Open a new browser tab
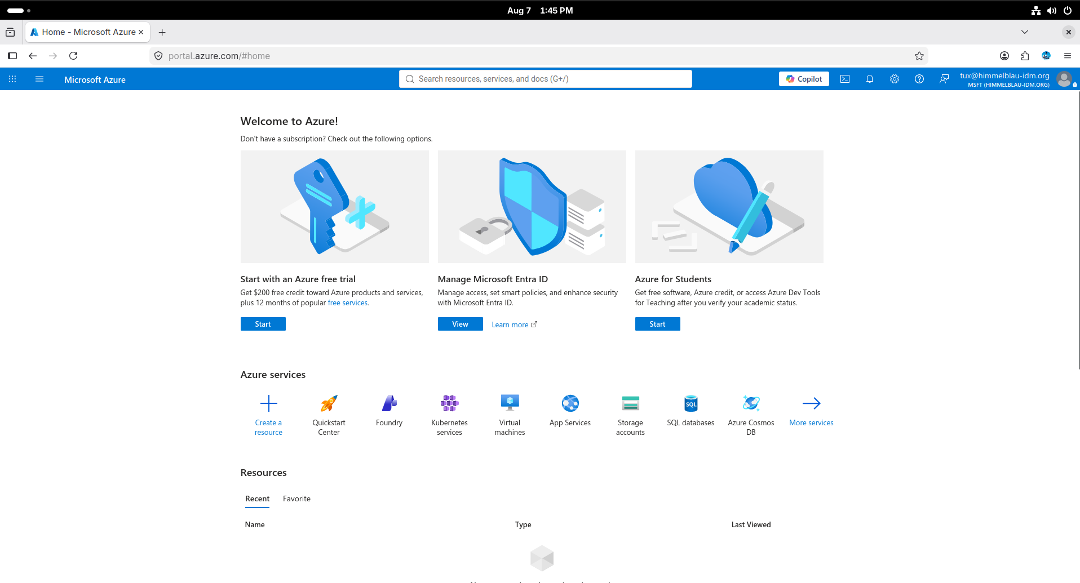1080x583 pixels. (x=162, y=32)
